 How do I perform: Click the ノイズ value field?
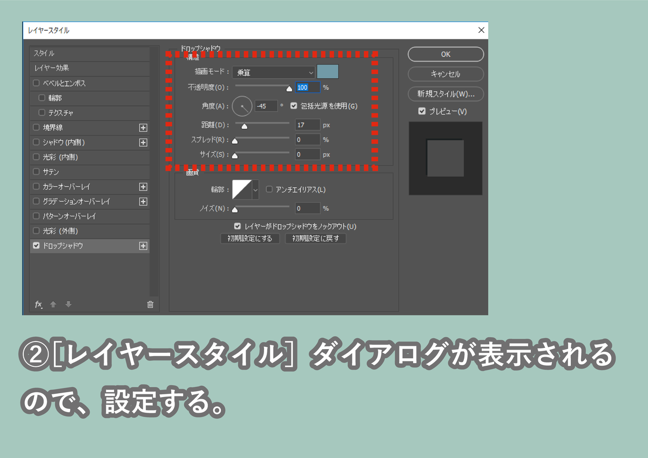(308, 208)
